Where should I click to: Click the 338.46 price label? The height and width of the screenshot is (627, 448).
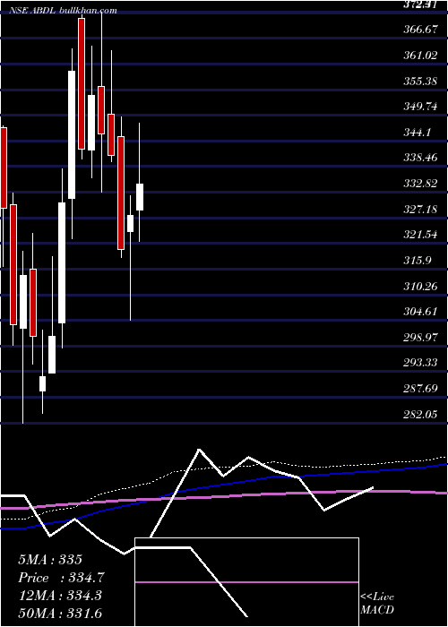419,158
